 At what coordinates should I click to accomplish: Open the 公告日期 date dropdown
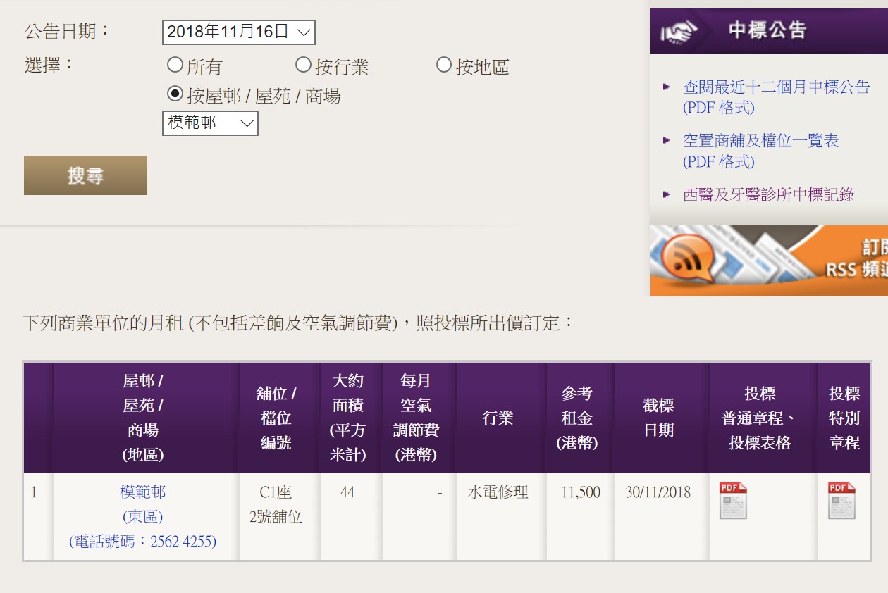[238, 32]
